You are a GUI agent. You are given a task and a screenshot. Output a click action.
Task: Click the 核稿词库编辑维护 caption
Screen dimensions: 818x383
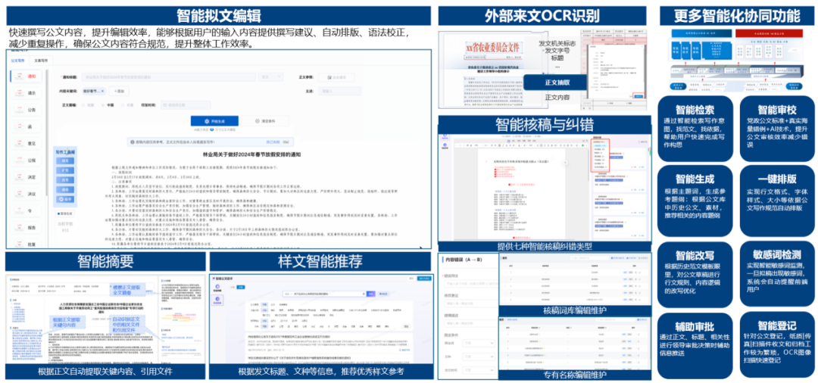pyautogui.click(x=575, y=312)
